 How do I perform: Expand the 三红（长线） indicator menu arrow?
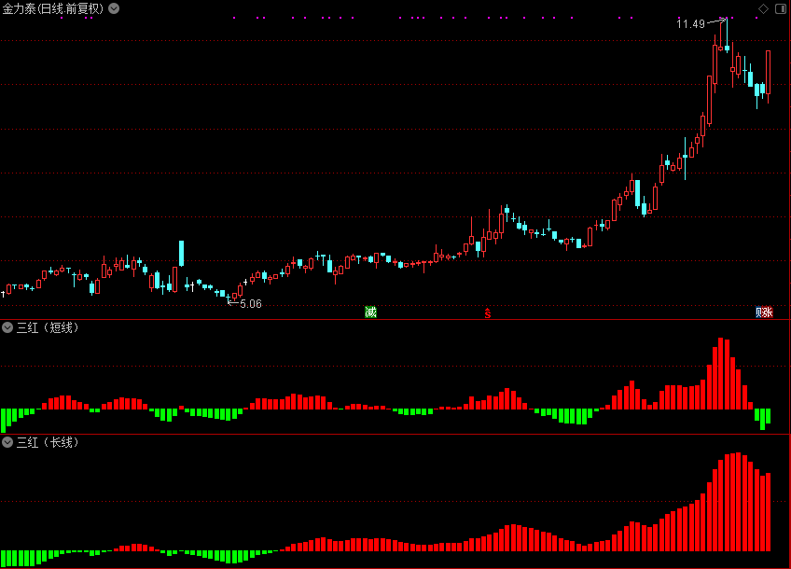point(7,442)
